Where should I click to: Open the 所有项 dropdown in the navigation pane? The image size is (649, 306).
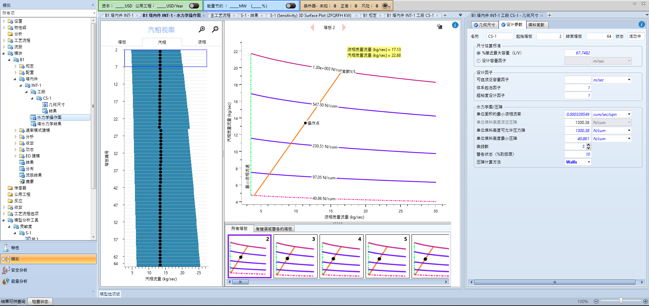click(94, 13)
